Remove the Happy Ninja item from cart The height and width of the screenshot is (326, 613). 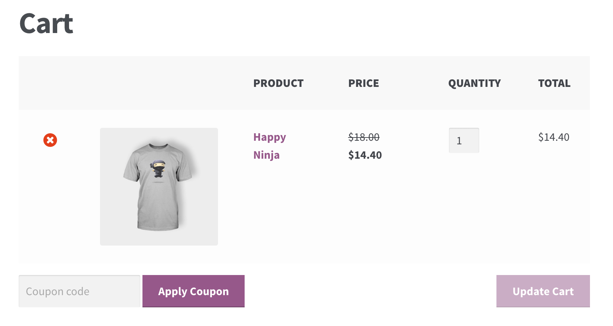coord(50,140)
